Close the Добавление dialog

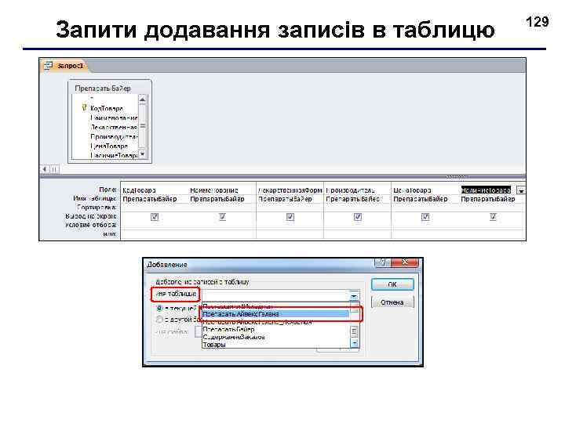coord(405,262)
